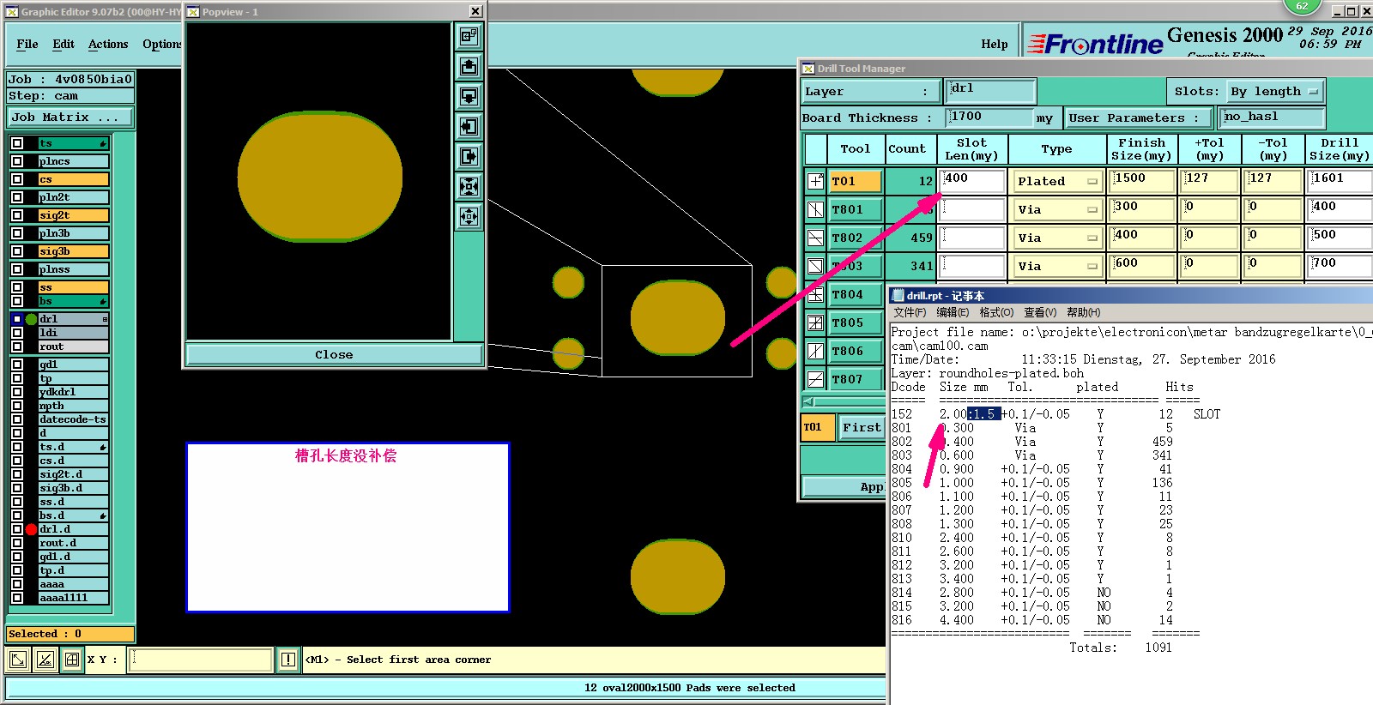Click the Popview pan-right arrow icon
1373x705 pixels.
pos(469,156)
